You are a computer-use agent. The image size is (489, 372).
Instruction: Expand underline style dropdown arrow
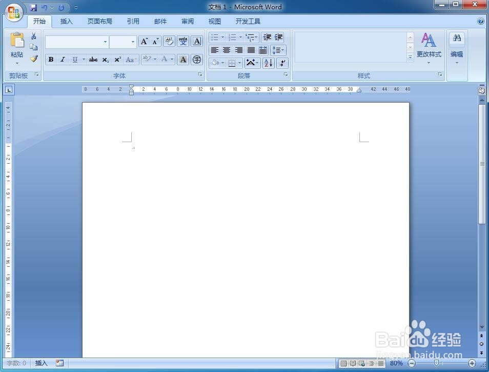[84, 60]
